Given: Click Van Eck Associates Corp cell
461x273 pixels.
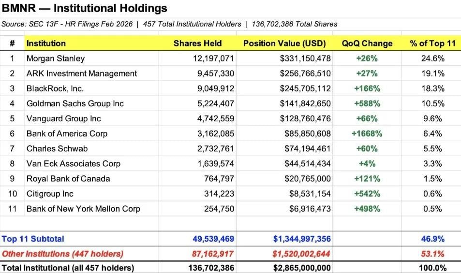Looking at the screenshot, I should (74, 164).
